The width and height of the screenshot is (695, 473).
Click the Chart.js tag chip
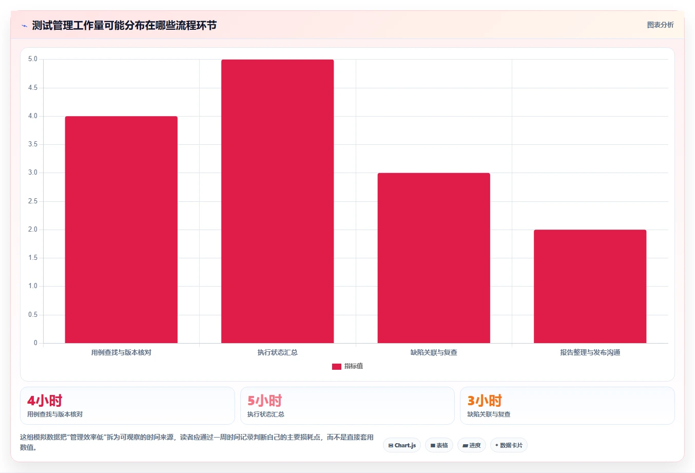[402, 445]
